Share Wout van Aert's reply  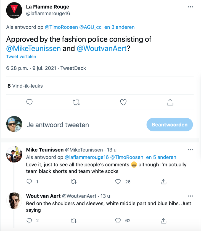point(163,221)
